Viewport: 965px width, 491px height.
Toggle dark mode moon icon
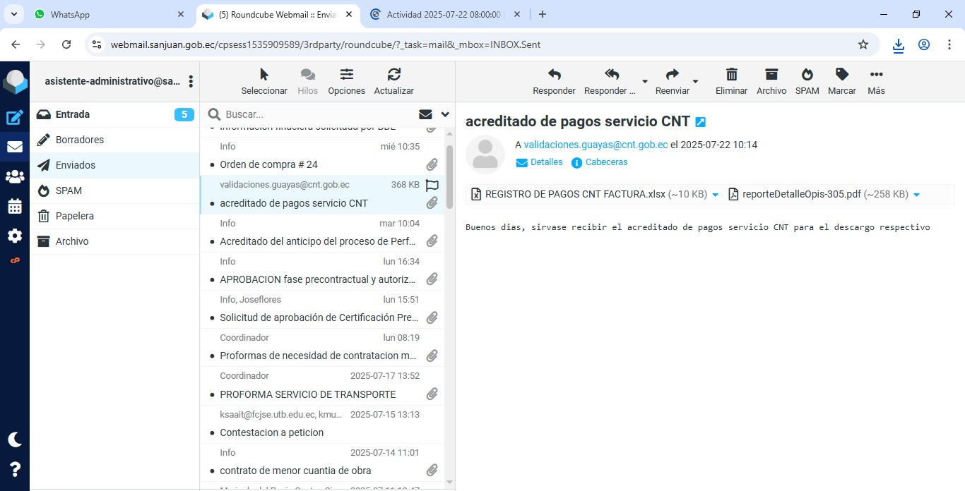pos(15,440)
